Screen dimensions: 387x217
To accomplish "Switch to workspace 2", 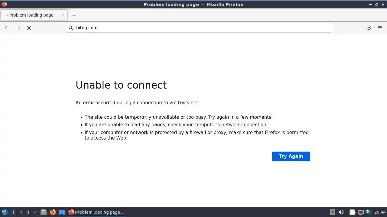I will [x=21, y=212].
